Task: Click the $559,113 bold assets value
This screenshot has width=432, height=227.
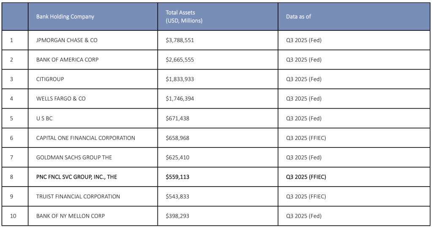Action: coord(177,177)
